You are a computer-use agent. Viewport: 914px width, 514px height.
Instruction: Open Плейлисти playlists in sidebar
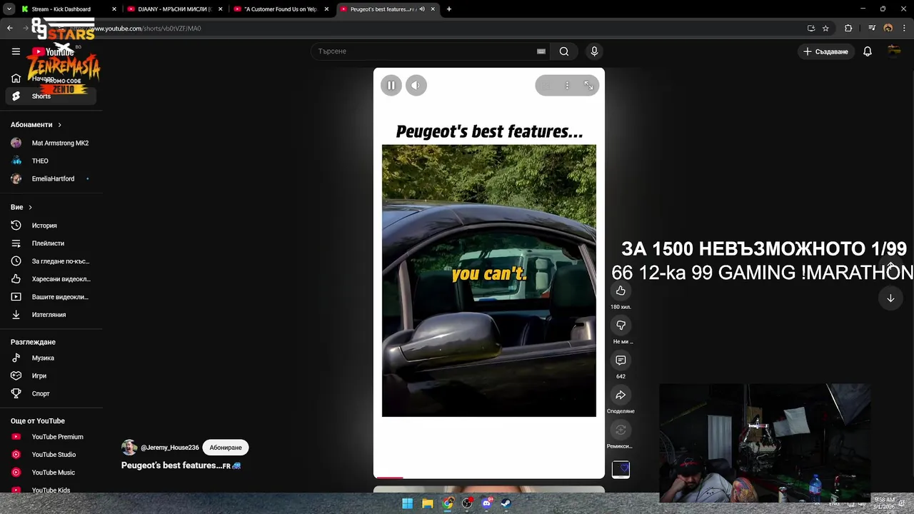(51, 243)
